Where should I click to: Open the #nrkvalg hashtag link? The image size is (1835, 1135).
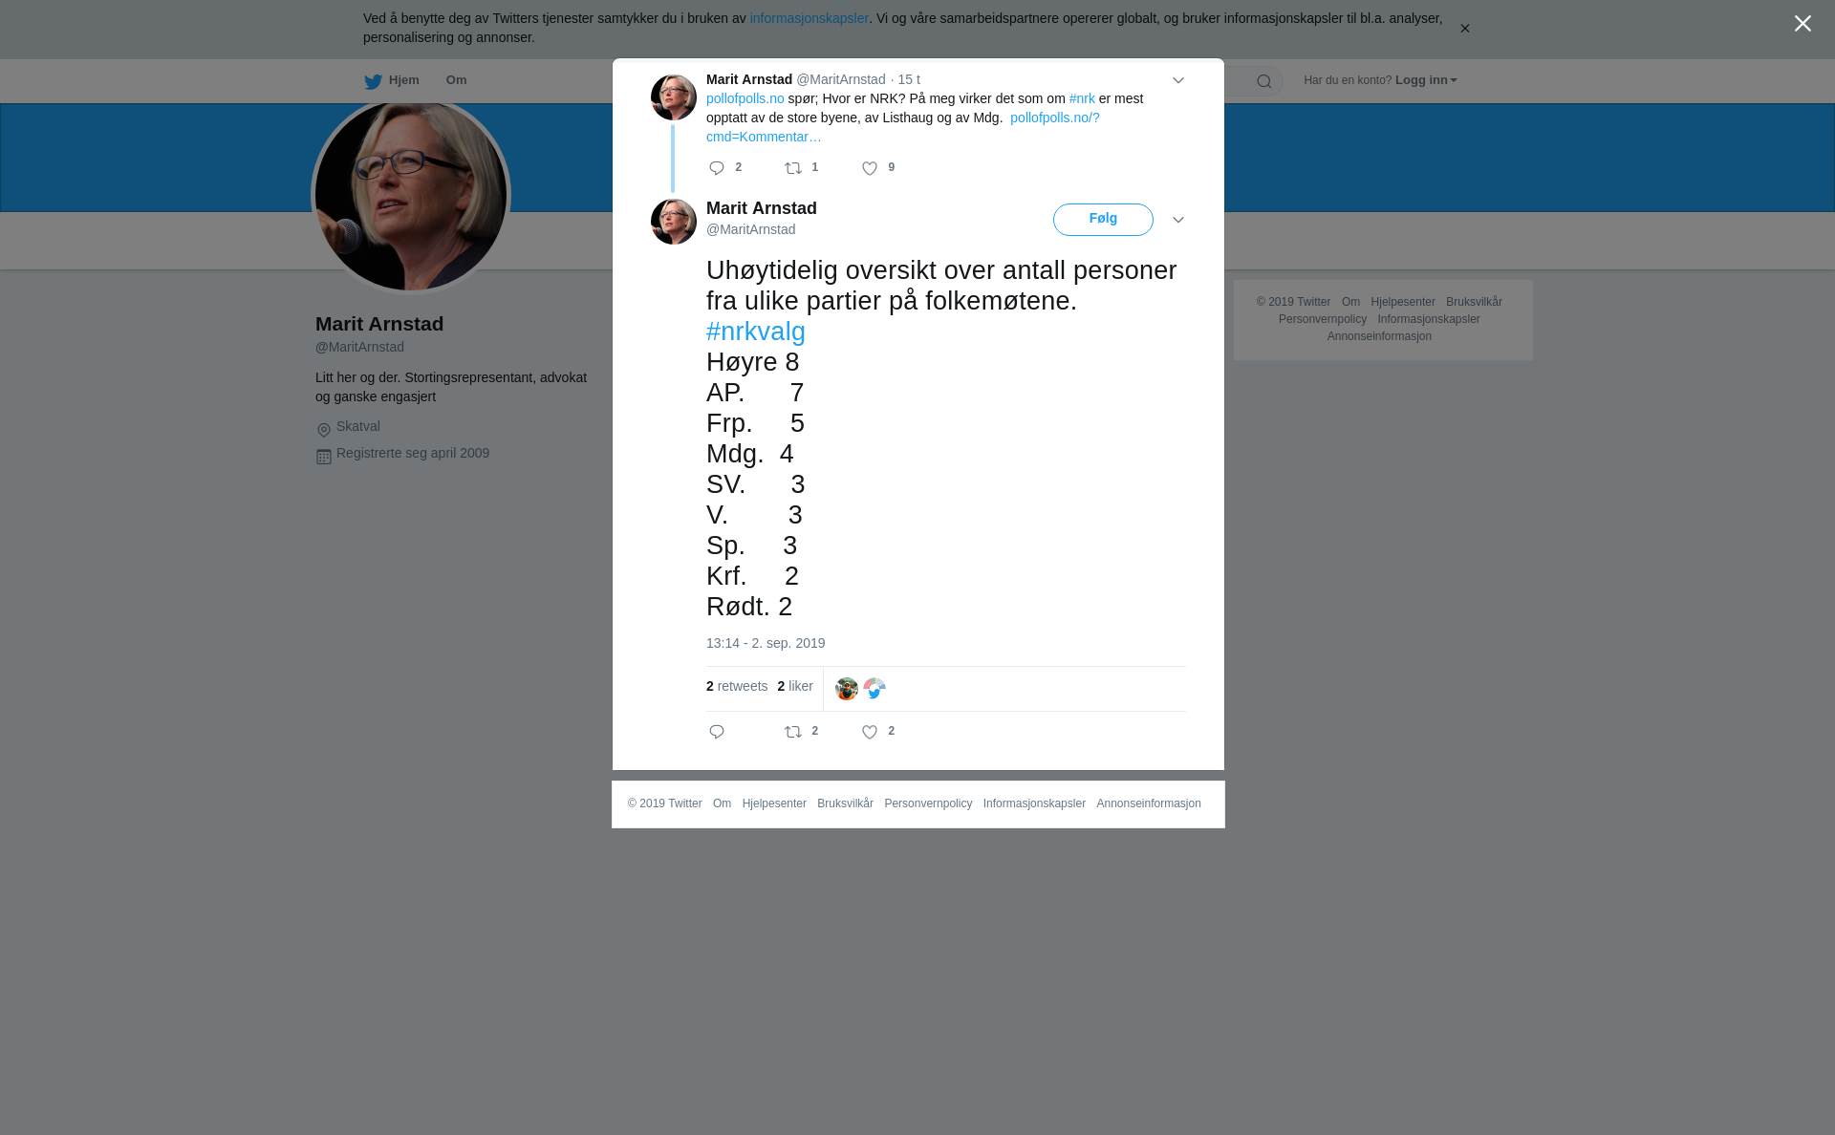[756, 332]
